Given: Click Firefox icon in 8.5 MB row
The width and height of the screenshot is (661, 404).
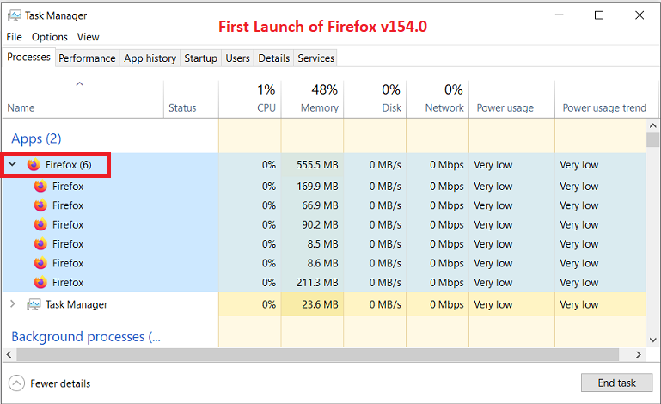Looking at the screenshot, I should tap(40, 244).
